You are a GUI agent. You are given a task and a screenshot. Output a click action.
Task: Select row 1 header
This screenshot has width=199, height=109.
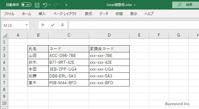tap(4, 42)
